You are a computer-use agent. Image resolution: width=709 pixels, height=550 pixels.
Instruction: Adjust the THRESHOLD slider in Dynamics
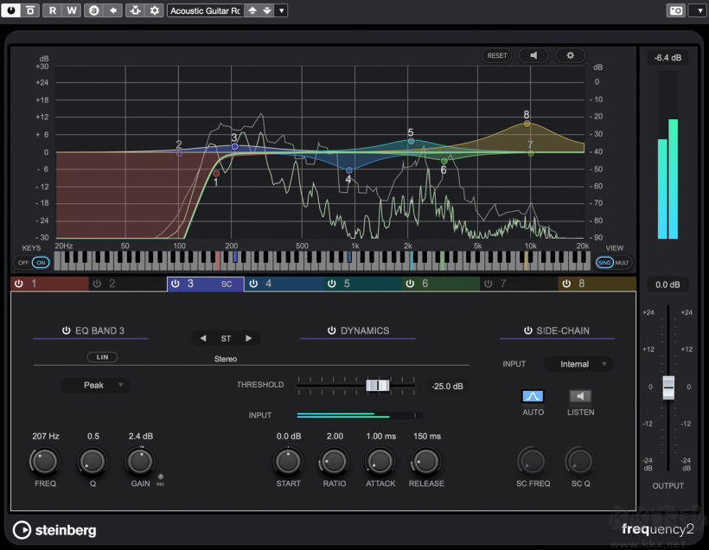378,385
